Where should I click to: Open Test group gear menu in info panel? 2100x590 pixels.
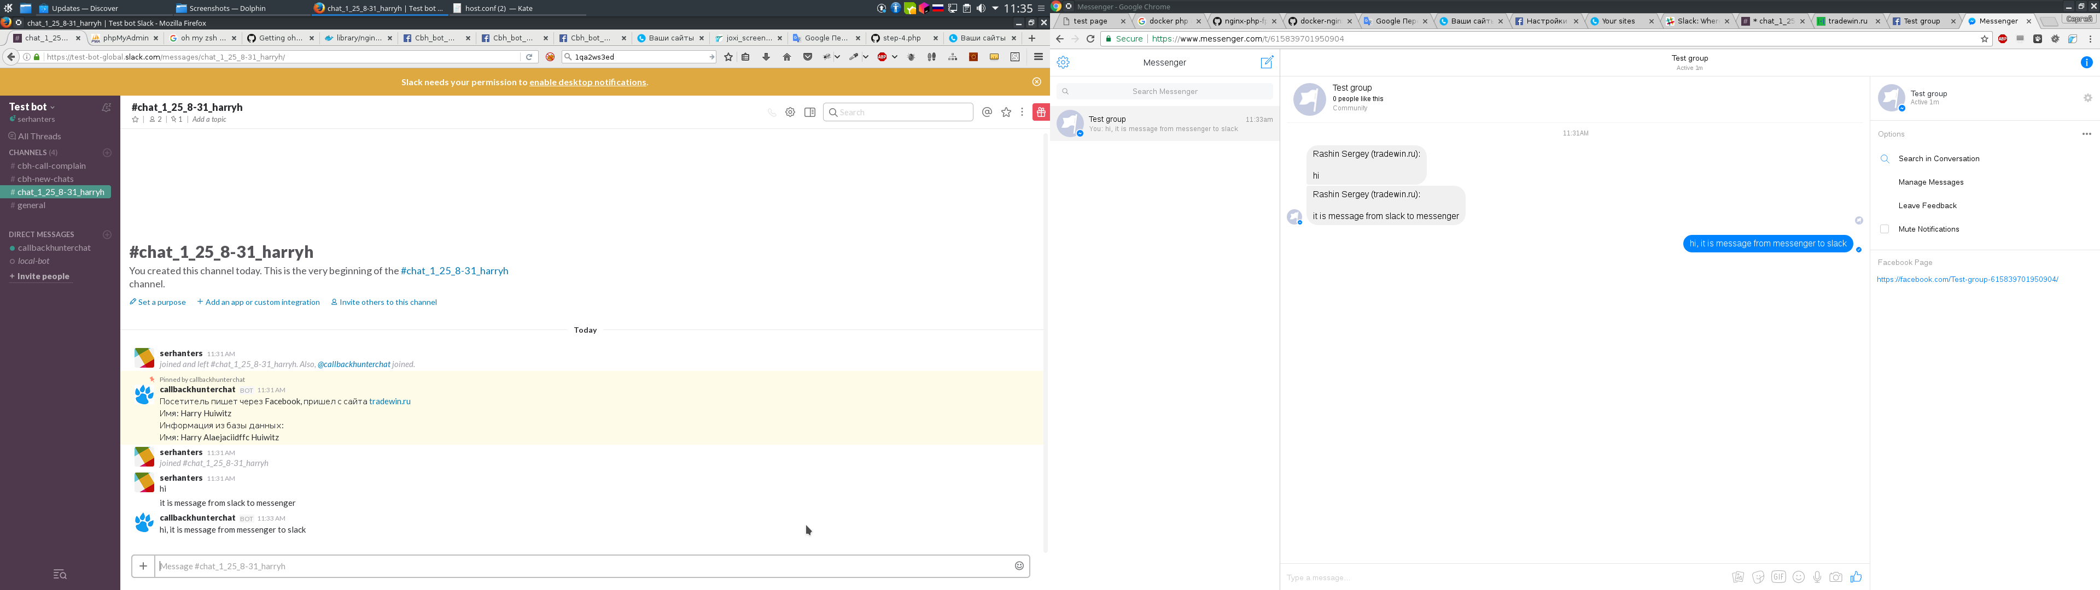[2087, 98]
